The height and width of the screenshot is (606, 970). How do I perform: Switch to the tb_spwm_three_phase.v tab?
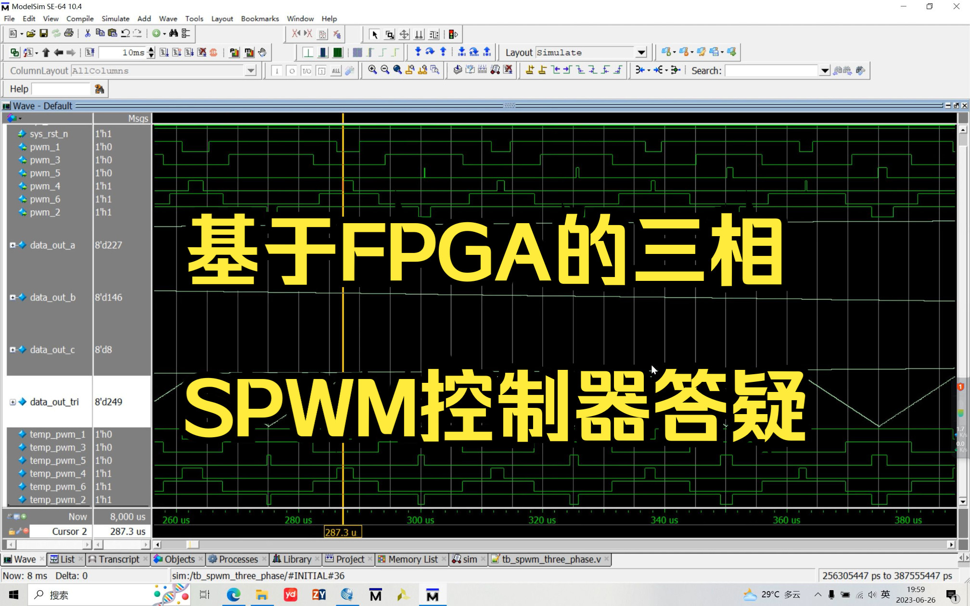point(550,559)
